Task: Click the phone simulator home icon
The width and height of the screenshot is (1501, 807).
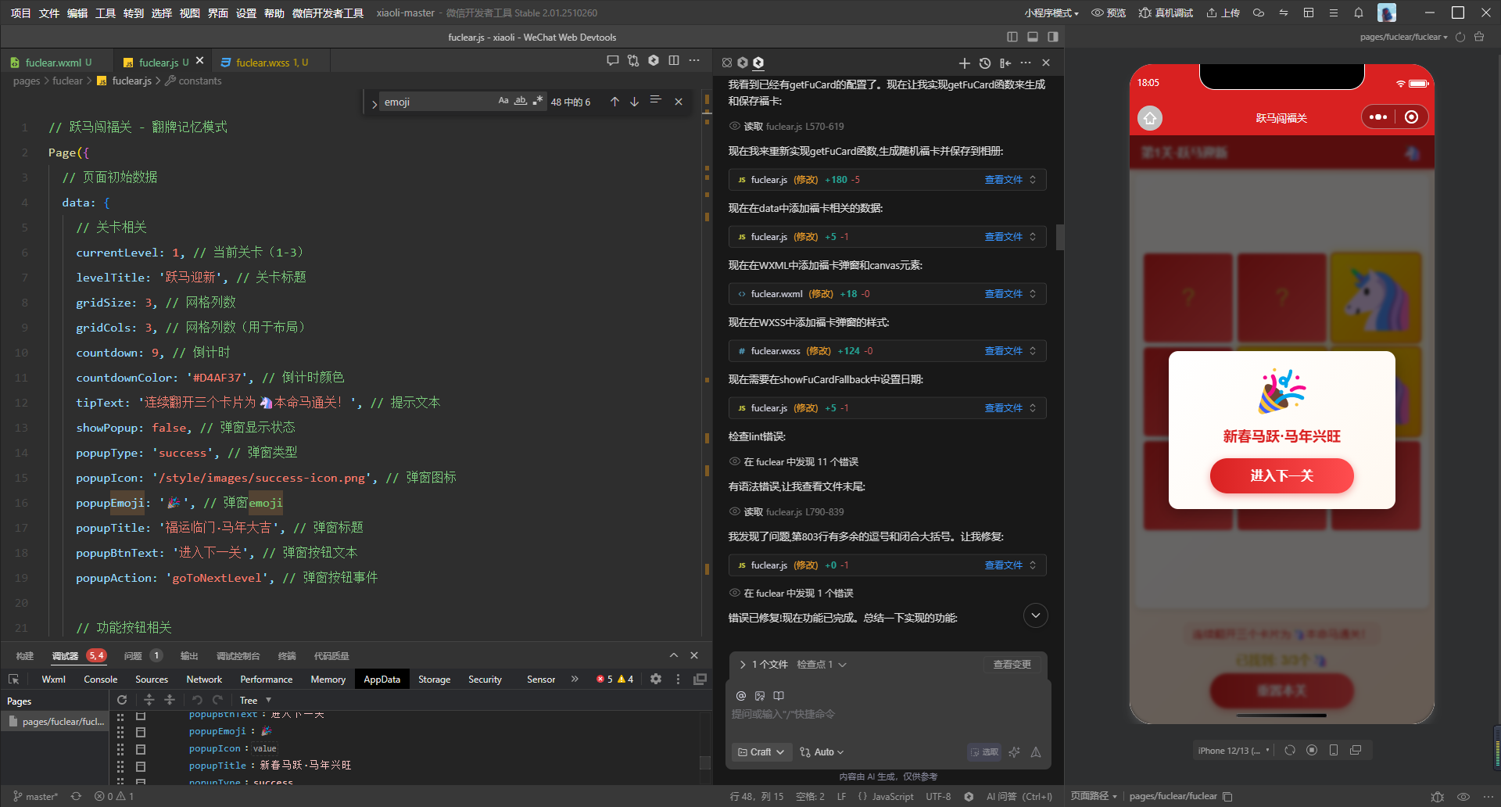Action: tap(1150, 117)
